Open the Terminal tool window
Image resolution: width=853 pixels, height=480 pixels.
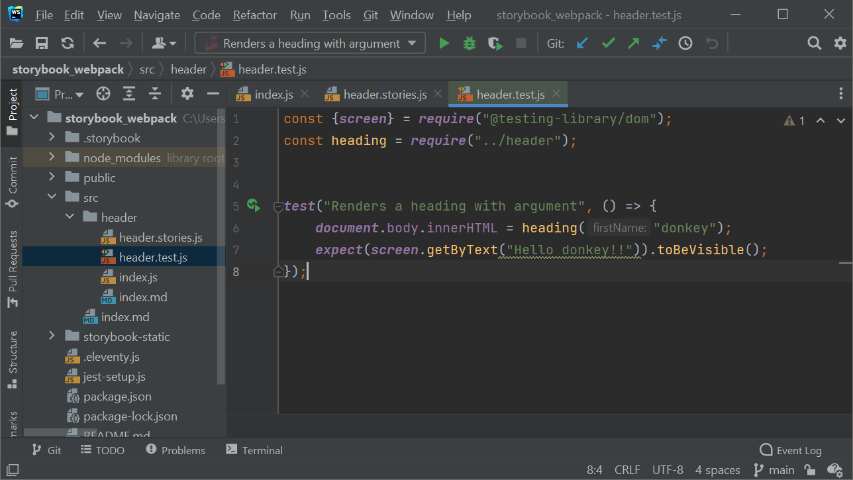(254, 450)
